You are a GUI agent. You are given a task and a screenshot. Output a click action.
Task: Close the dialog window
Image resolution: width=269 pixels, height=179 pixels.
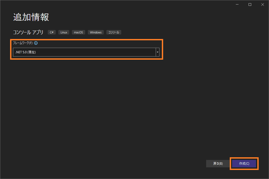pos(262,5)
